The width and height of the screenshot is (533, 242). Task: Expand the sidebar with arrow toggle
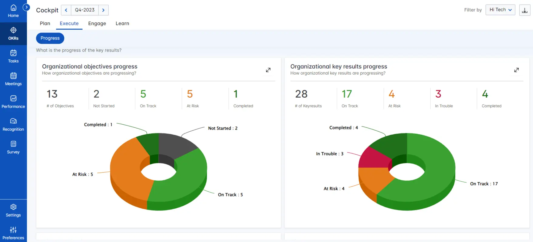click(26, 7)
